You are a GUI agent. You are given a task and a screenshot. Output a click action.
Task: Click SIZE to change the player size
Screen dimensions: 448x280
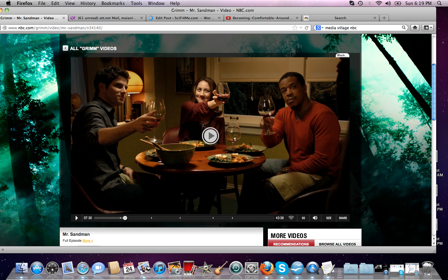(x=329, y=218)
